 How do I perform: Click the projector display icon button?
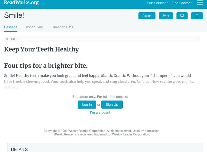point(182,16)
